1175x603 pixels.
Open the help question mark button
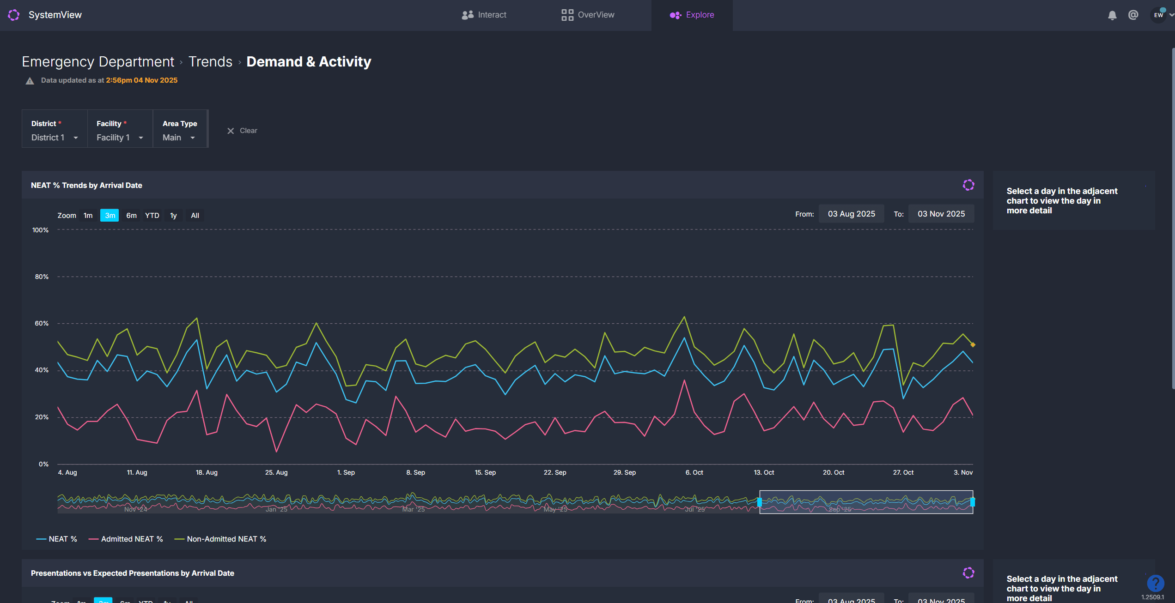tap(1155, 583)
